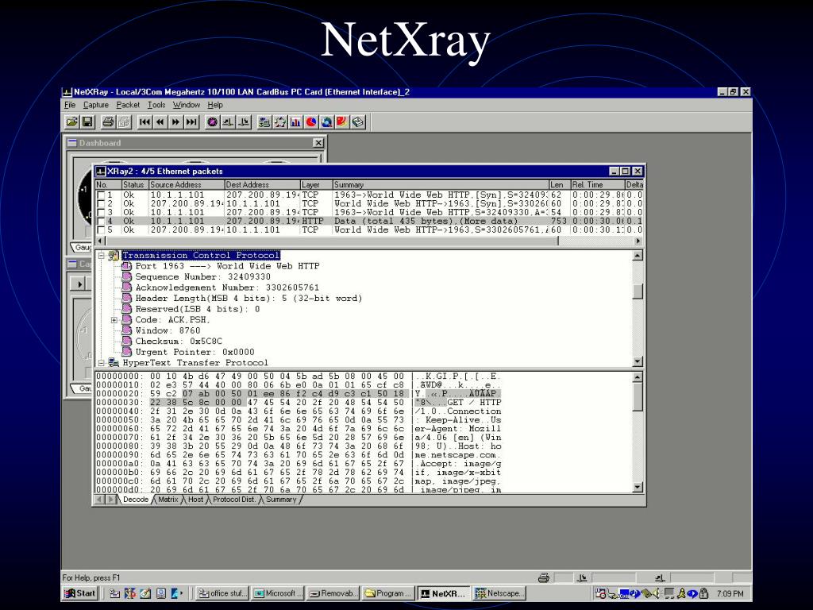Sort by the Source Address column header
The height and width of the screenshot is (610, 813).
pyautogui.click(x=186, y=184)
